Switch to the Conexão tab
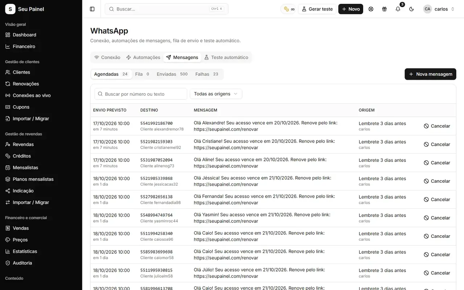Image resolution: width=464 pixels, height=290 pixels. click(107, 57)
